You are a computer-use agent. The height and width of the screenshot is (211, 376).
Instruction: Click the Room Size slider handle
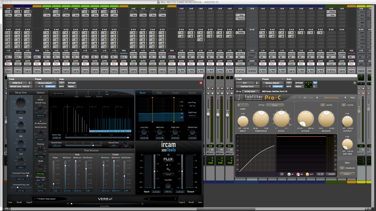(x=128, y=137)
